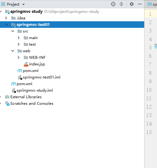
Task: Click the Maven icon of the root pom.xml
Action: point(13,84)
